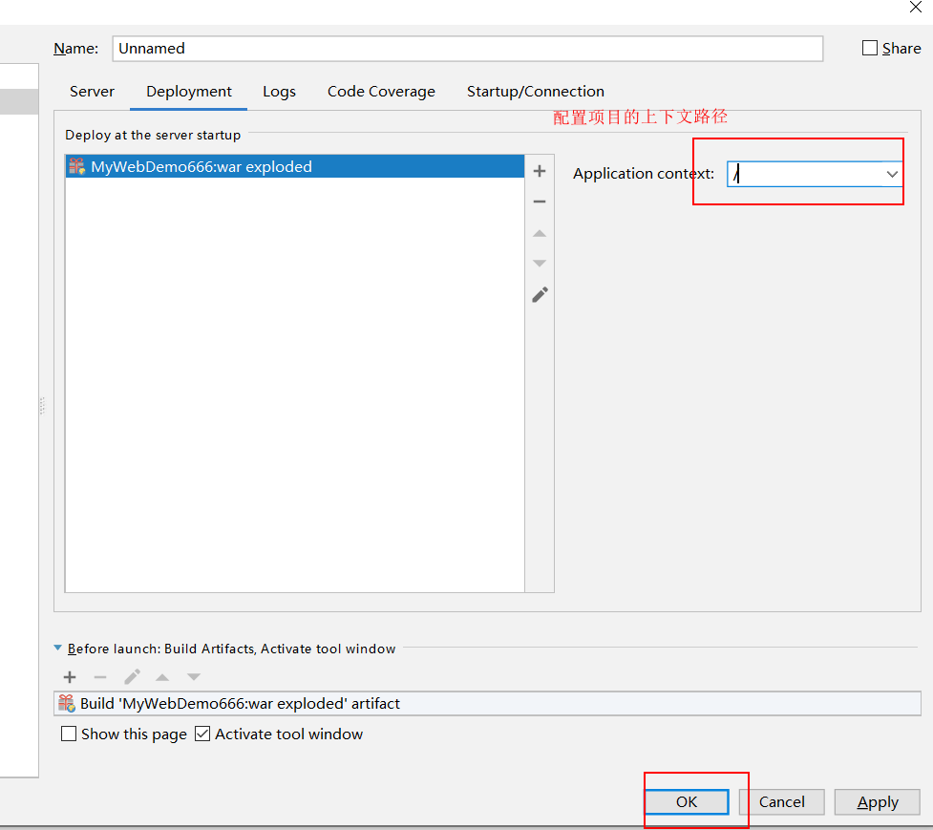This screenshot has width=933, height=830.
Task: Click Deploy at the server startup label
Action: pyautogui.click(x=153, y=135)
